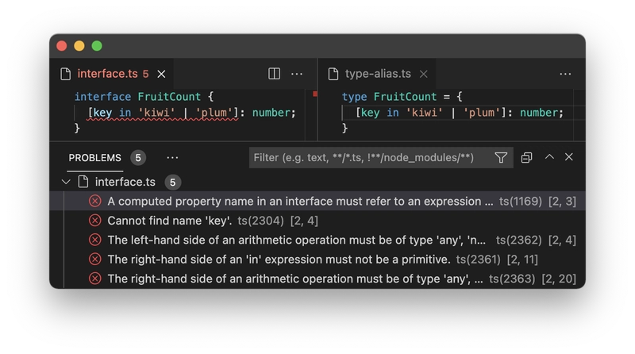Click 'interface FruitCount {' in the left editor
Viewport: 635px width, 354px height.
144,96
